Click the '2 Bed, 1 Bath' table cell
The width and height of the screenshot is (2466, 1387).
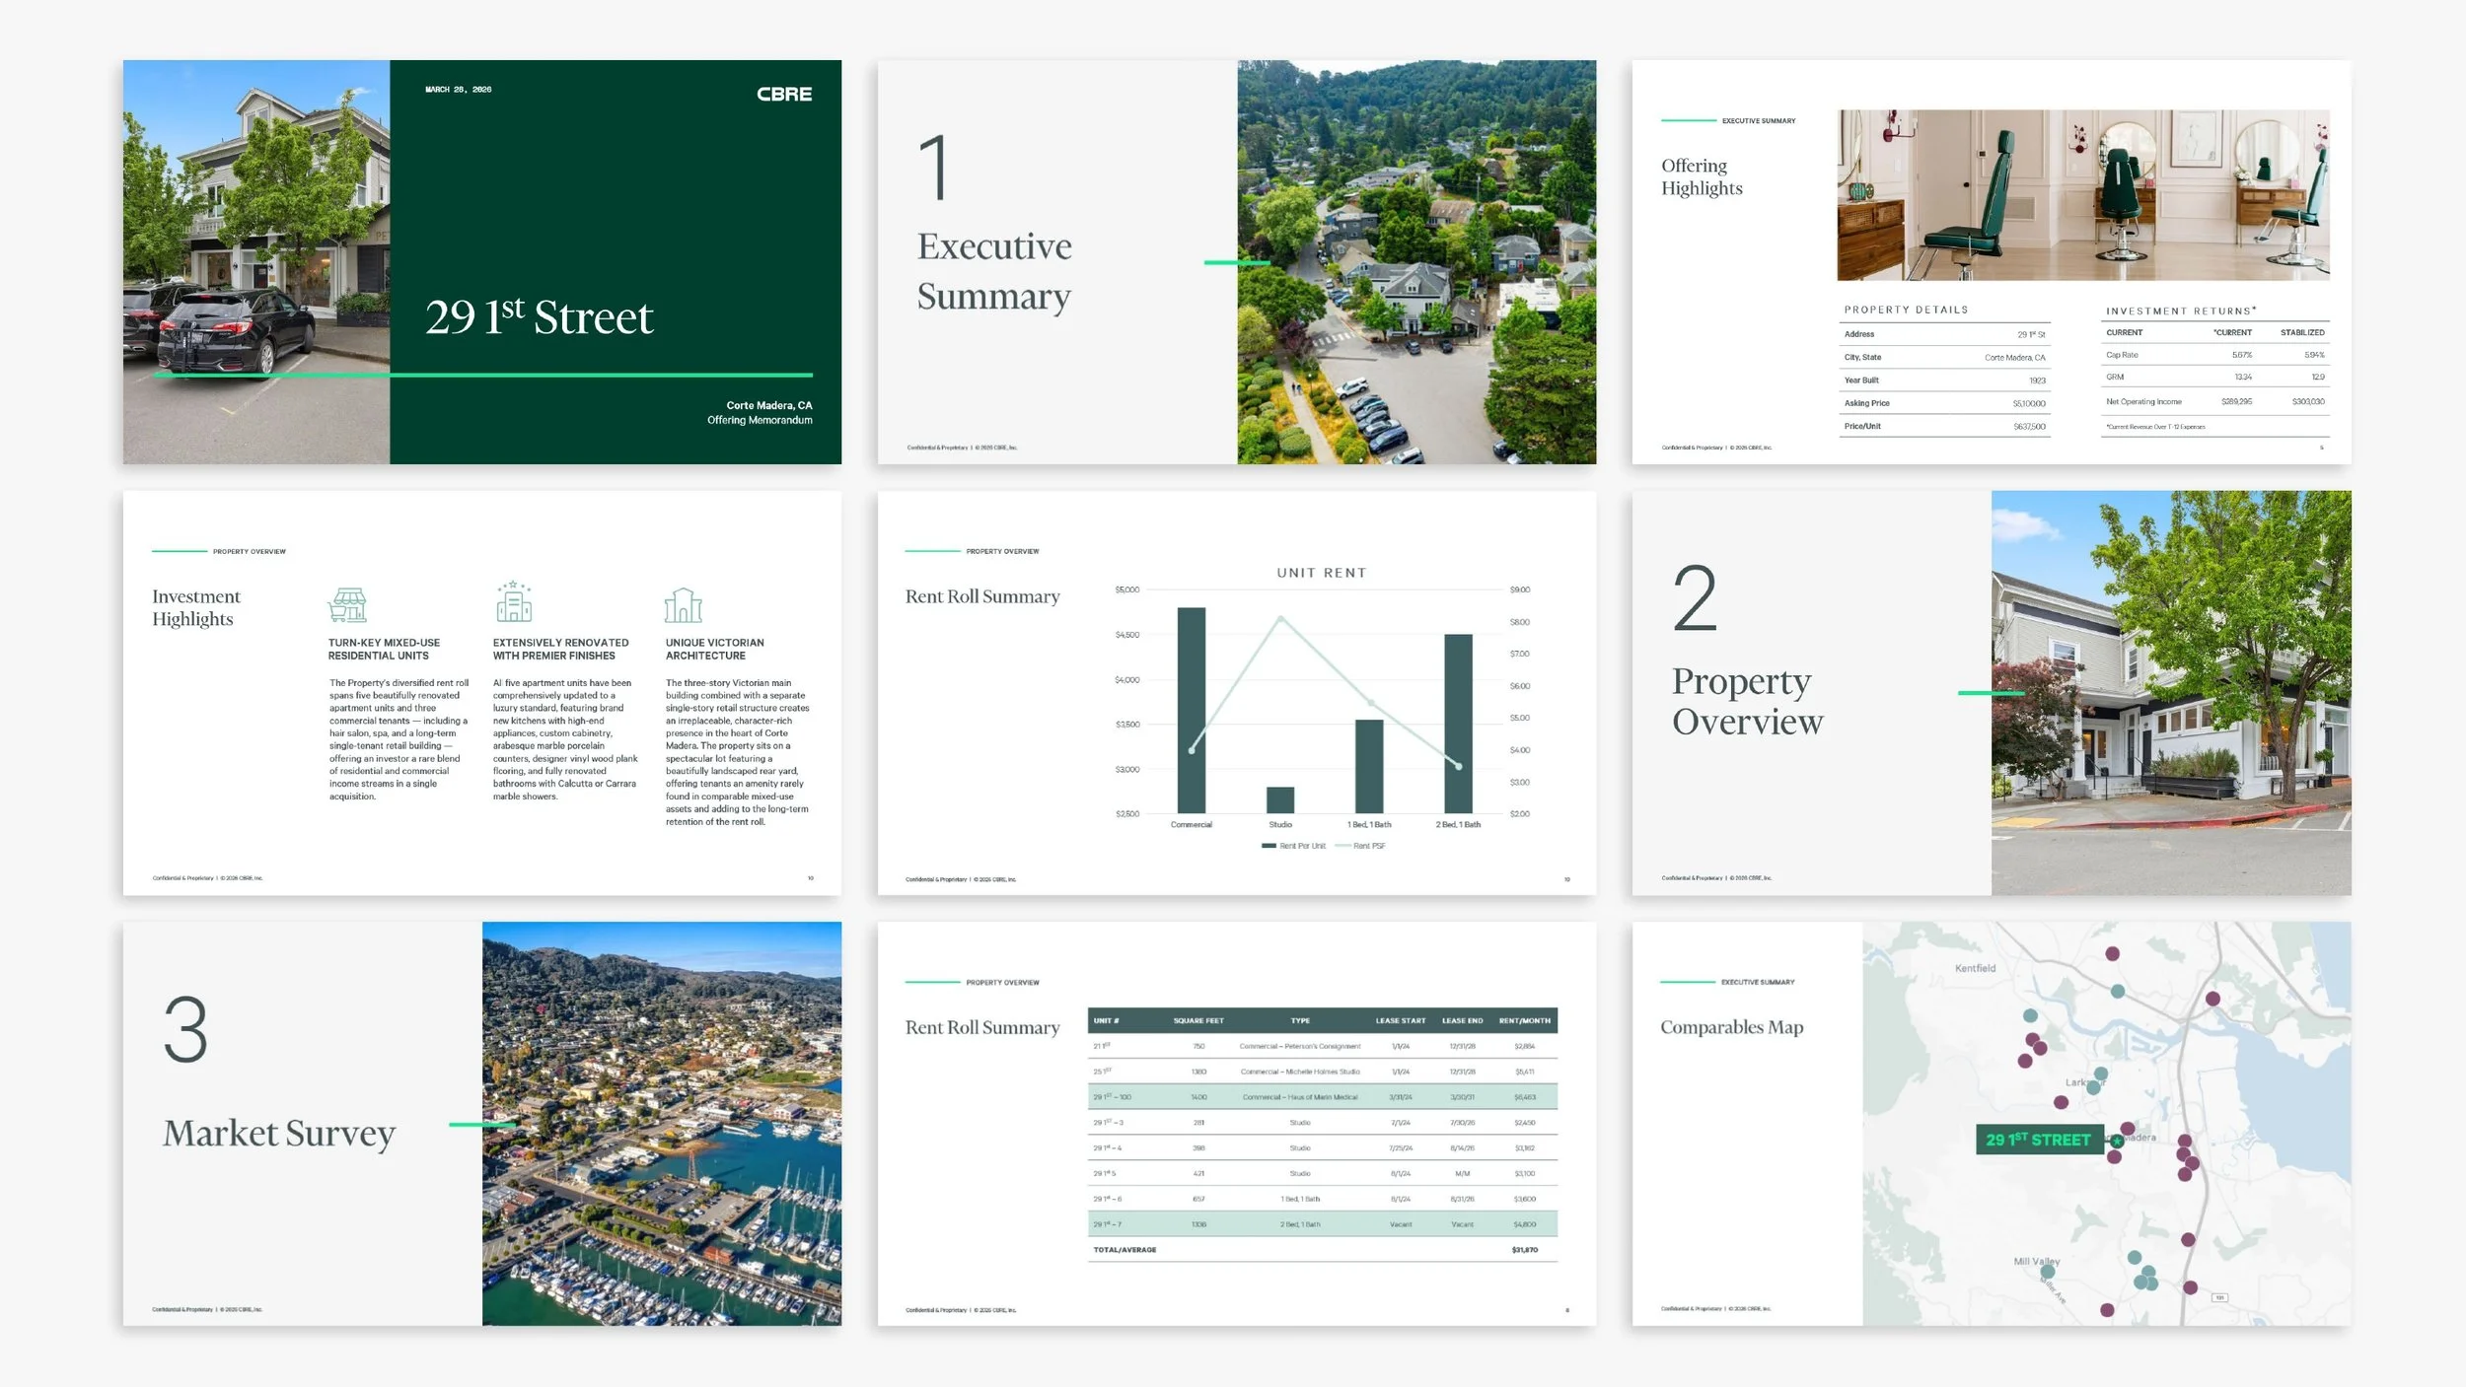1300,1224
